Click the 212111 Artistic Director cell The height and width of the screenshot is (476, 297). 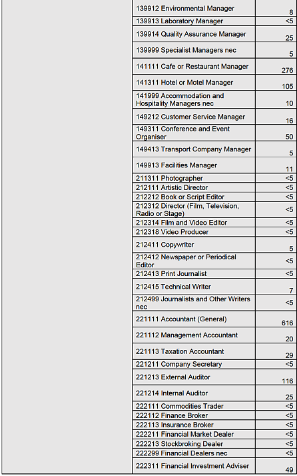point(194,187)
